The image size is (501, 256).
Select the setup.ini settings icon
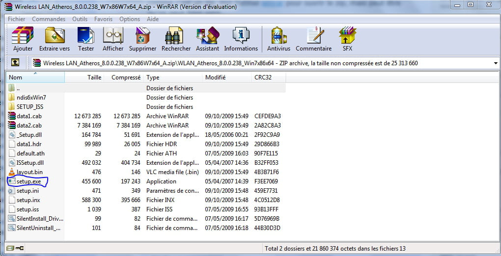(x=12, y=191)
